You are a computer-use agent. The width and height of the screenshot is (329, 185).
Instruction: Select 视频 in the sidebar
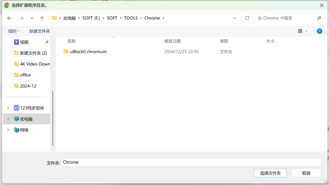24,42
